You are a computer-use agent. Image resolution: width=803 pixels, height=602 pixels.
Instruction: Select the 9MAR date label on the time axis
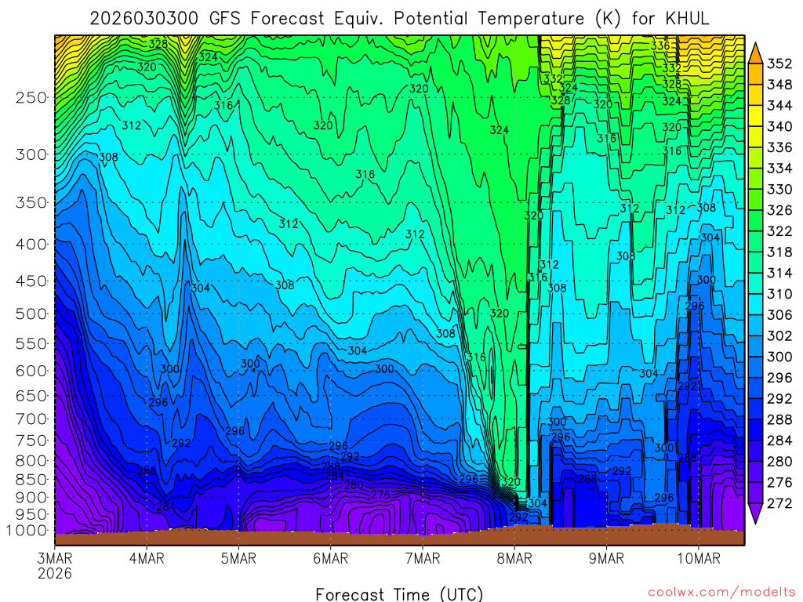coord(606,558)
